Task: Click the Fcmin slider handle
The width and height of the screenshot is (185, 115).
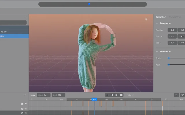Action: [x=169, y=58]
